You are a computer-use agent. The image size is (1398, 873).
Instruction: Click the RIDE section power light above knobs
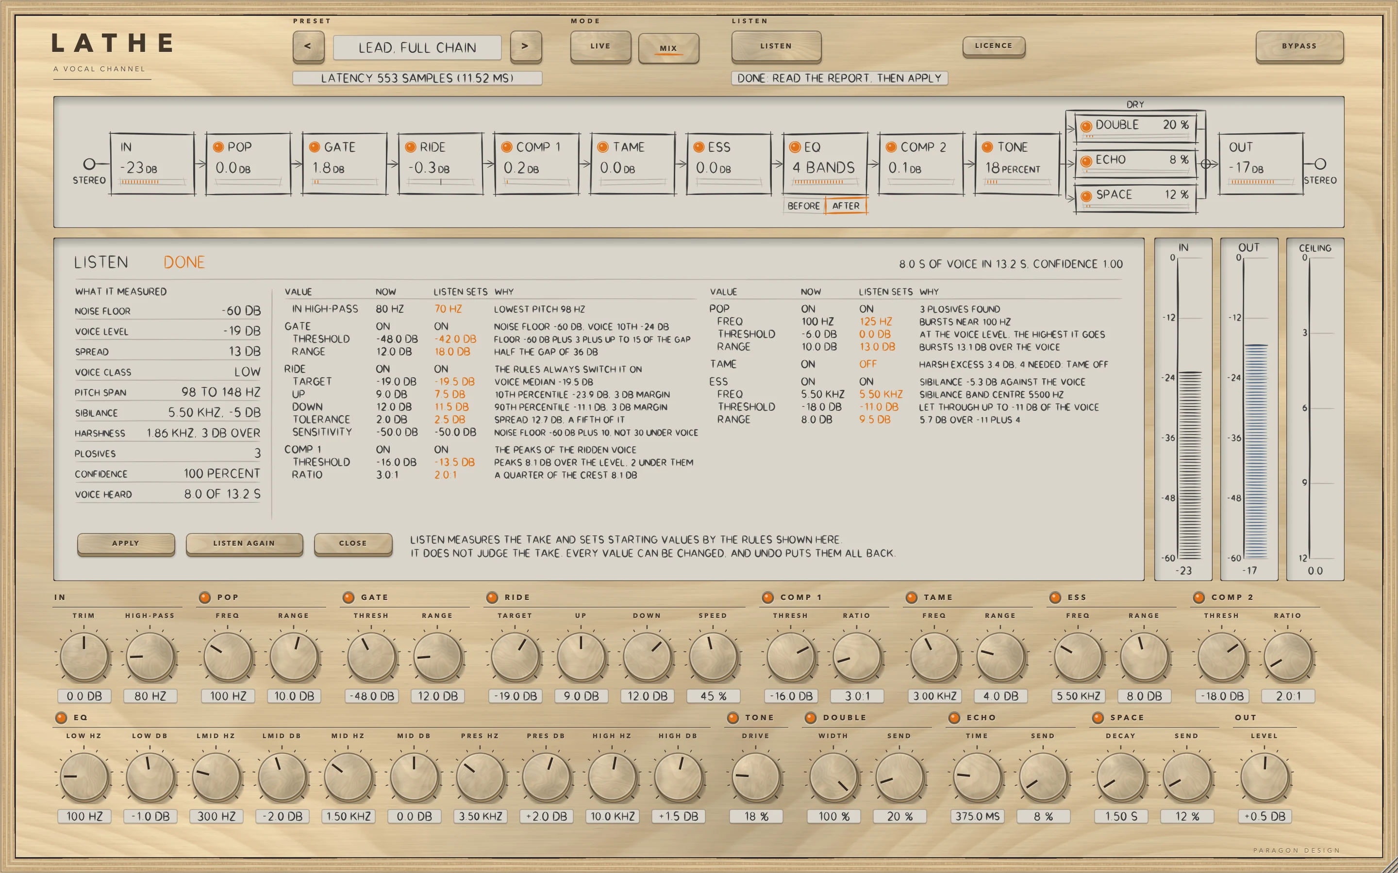tap(492, 598)
